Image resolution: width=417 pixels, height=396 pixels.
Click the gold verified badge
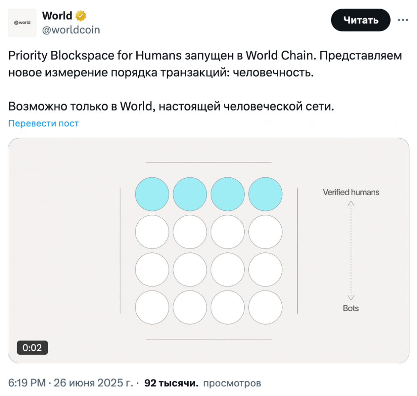pos(80,16)
